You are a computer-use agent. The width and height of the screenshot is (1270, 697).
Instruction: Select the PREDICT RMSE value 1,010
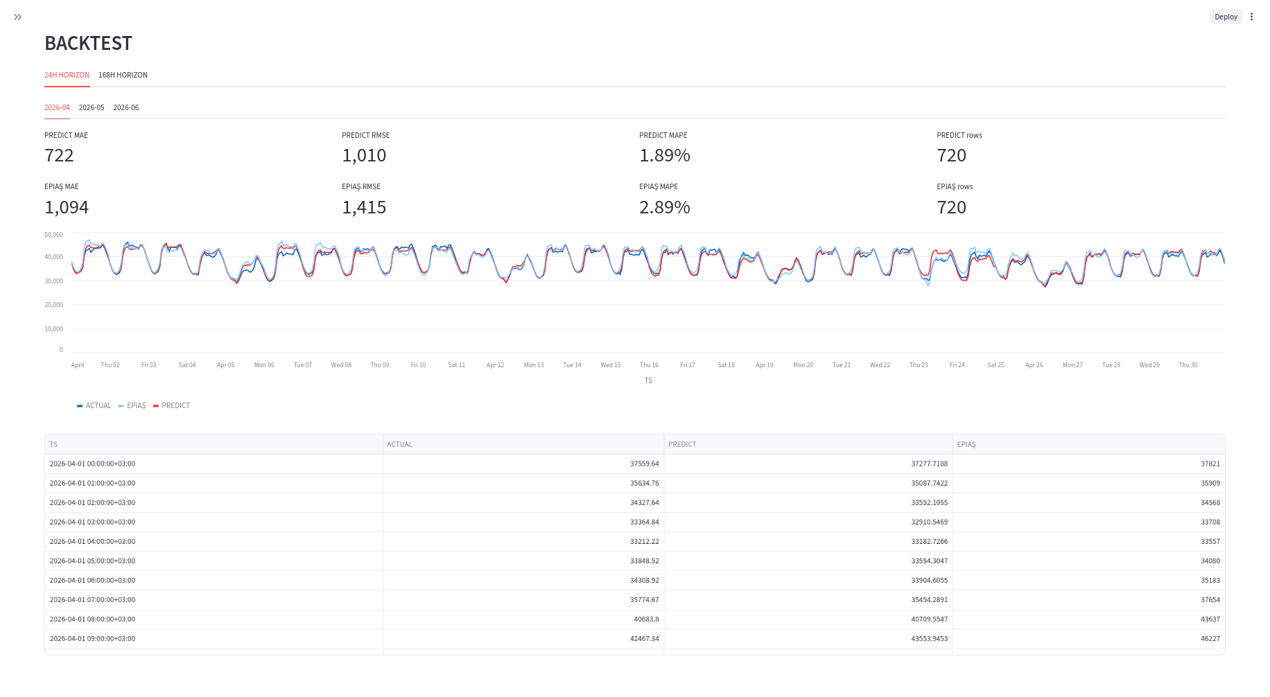pos(364,155)
